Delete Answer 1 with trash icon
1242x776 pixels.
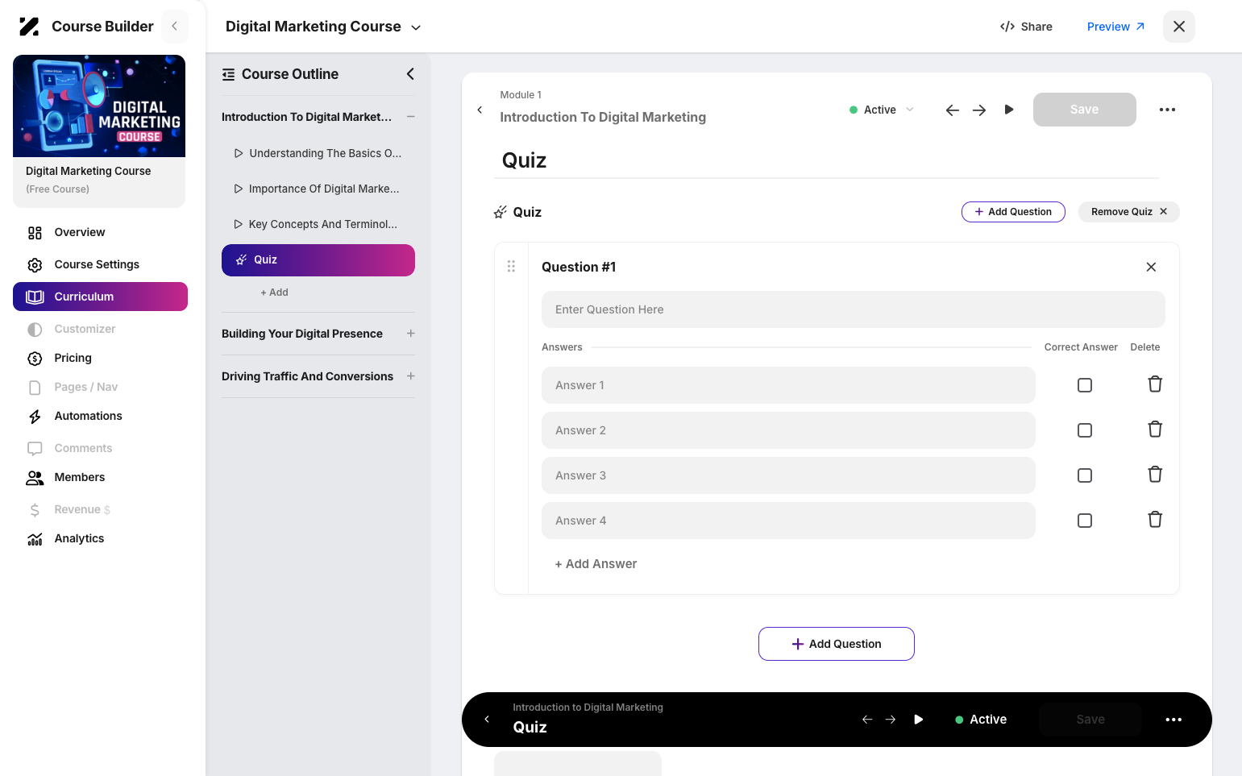click(x=1155, y=384)
